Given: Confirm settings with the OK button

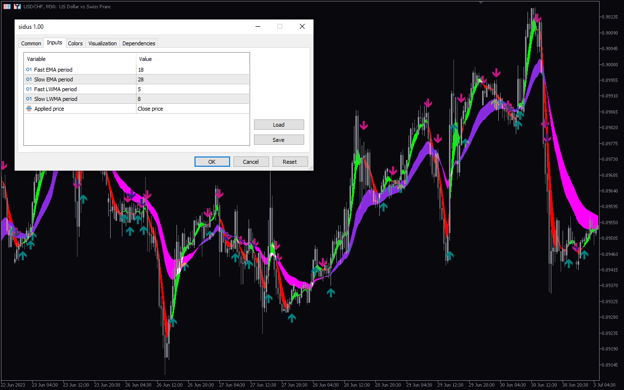Looking at the screenshot, I should tap(212, 162).
